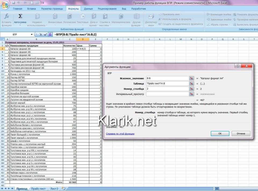Click the Интервальный_просмотр input field
This screenshot has height=191, width=258.
(167, 94)
